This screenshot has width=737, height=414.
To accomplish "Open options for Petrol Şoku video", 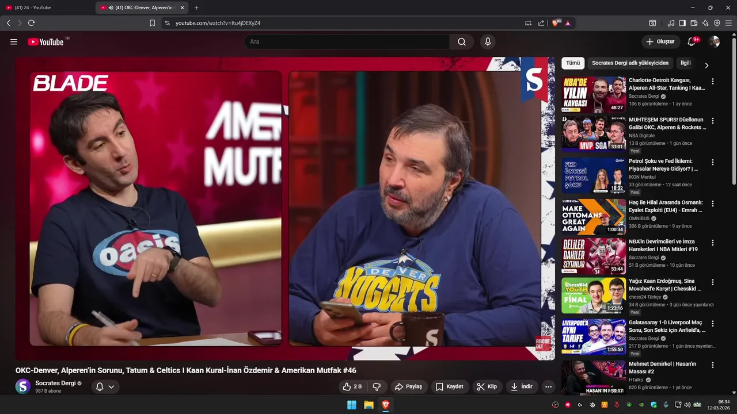I will coord(713,162).
